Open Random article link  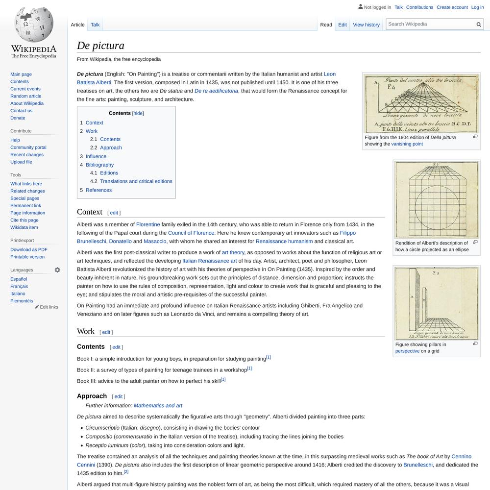pos(25,96)
